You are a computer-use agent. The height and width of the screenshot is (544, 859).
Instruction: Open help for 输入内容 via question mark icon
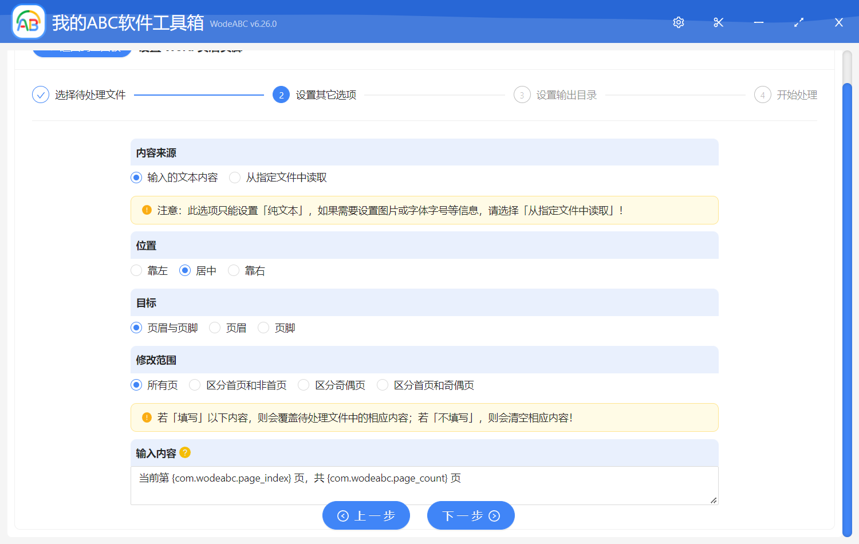coord(184,452)
